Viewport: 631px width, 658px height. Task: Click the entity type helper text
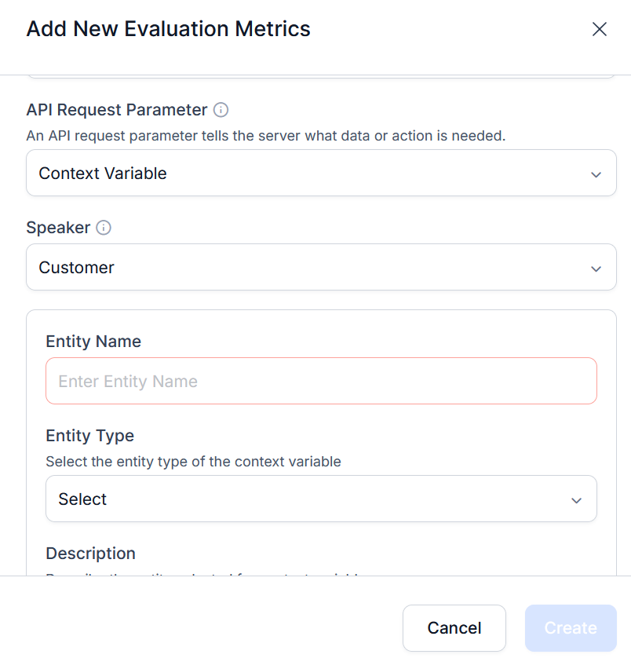coord(193,462)
